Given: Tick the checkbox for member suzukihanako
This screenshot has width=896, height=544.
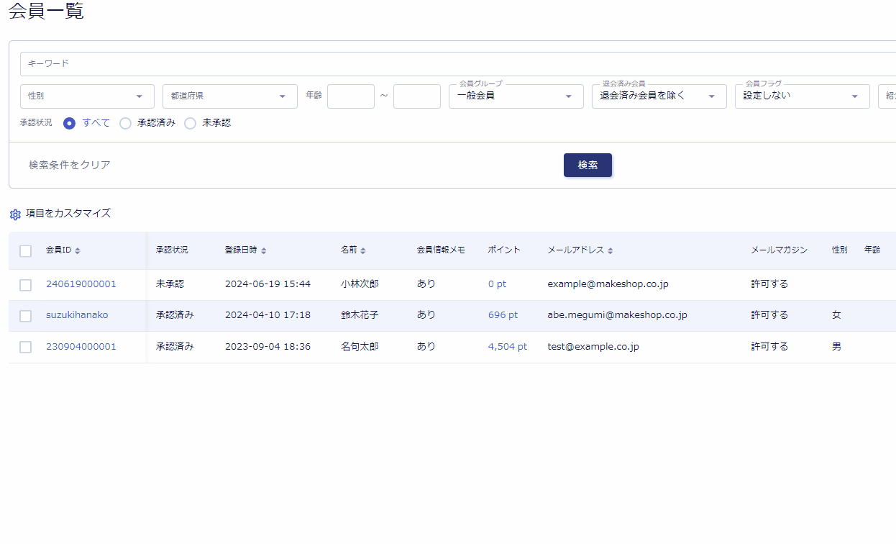Looking at the screenshot, I should click(26, 316).
